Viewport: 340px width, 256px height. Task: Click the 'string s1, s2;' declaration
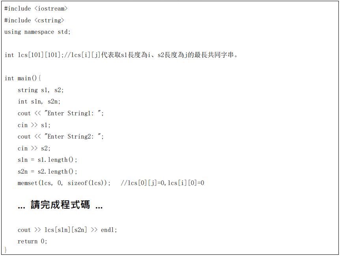click(41, 90)
